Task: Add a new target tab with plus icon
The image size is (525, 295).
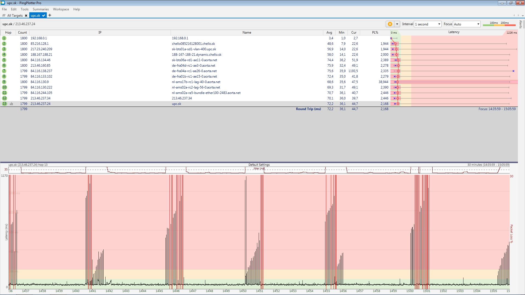Action: pyautogui.click(x=50, y=15)
